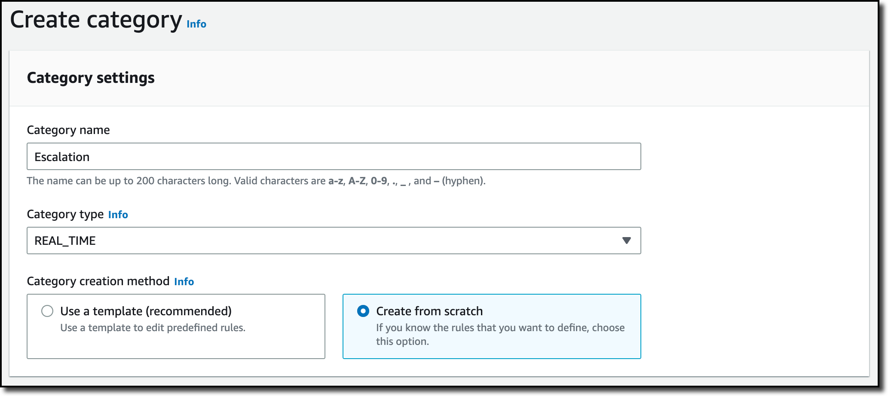Select the Create from scratch radio button
888x396 pixels.
363,311
